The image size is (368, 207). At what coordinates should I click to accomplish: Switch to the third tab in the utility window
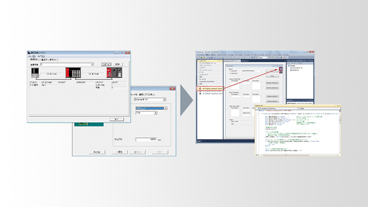(53, 60)
